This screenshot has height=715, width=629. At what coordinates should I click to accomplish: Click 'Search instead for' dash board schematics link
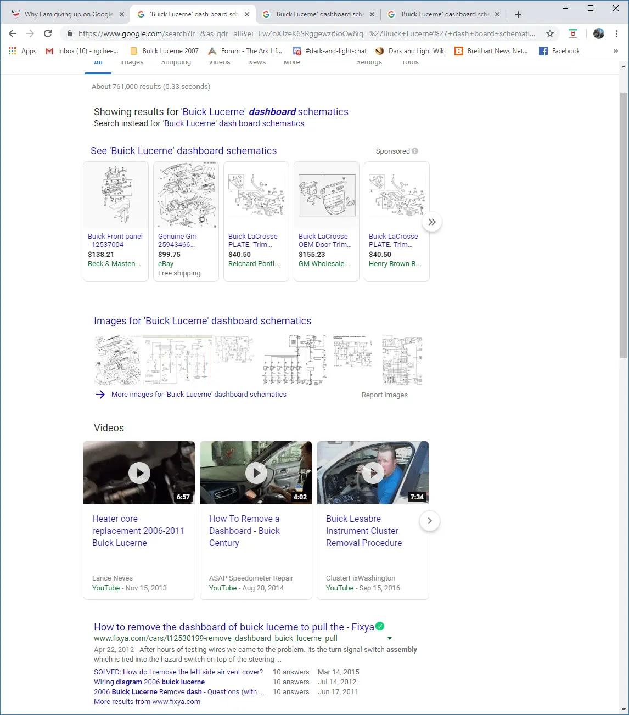click(234, 123)
